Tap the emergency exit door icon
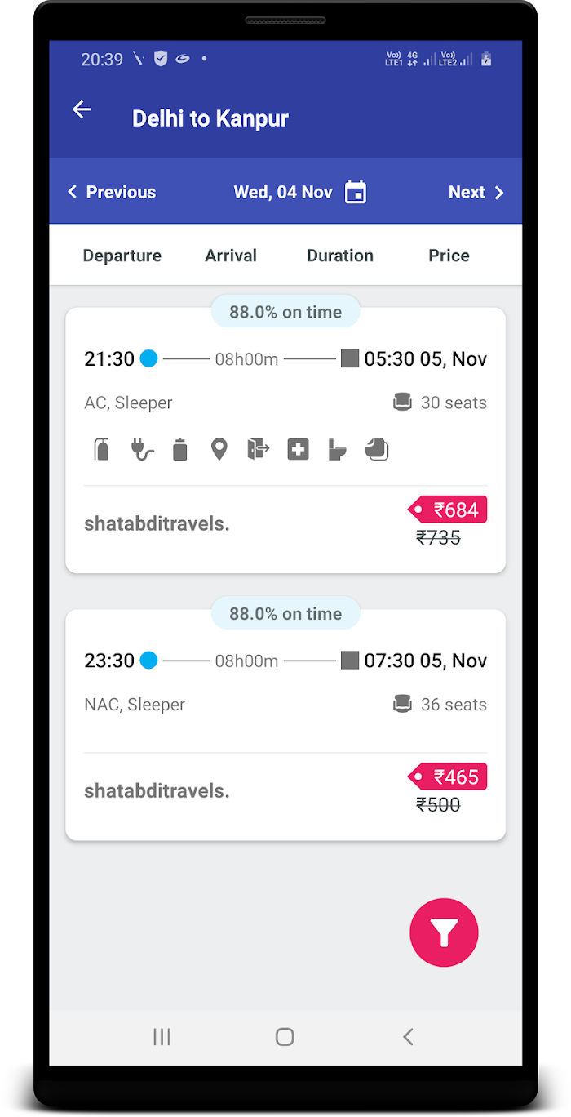The height and width of the screenshot is (1117, 571). click(258, 449)
